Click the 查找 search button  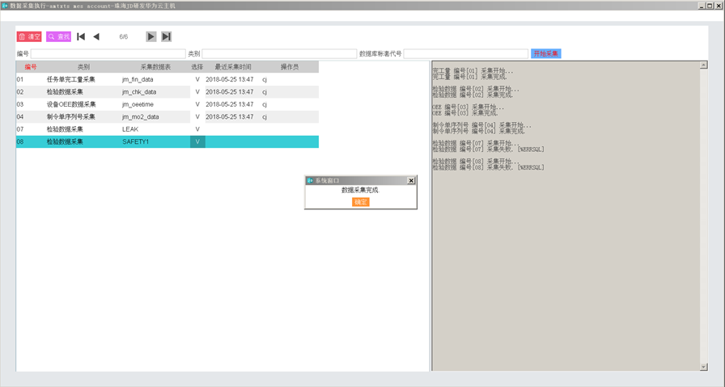tap(58, 36)
